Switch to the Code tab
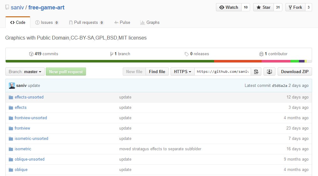This screenshot has height=176, width=318. (18, 22)
